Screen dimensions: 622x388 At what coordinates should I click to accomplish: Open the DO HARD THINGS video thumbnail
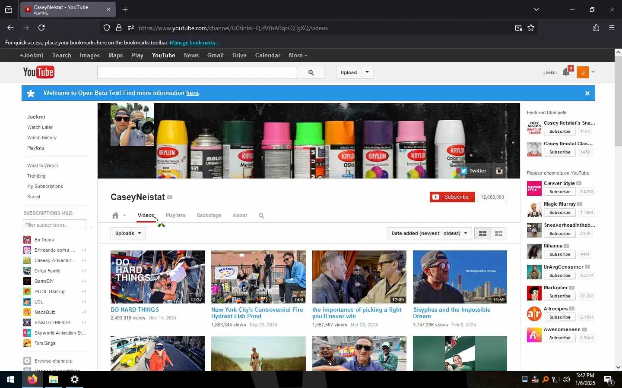(158, 277)
